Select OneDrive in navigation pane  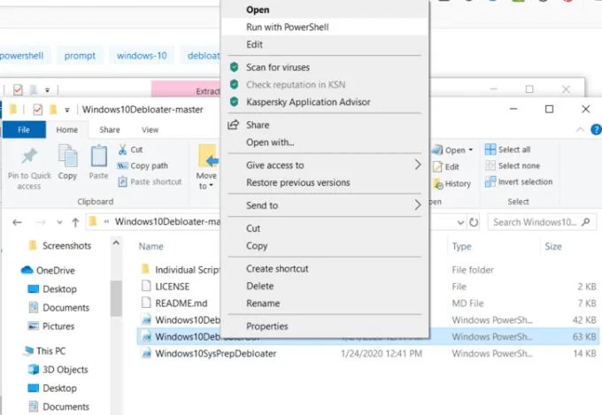click(x=48, y=271)
